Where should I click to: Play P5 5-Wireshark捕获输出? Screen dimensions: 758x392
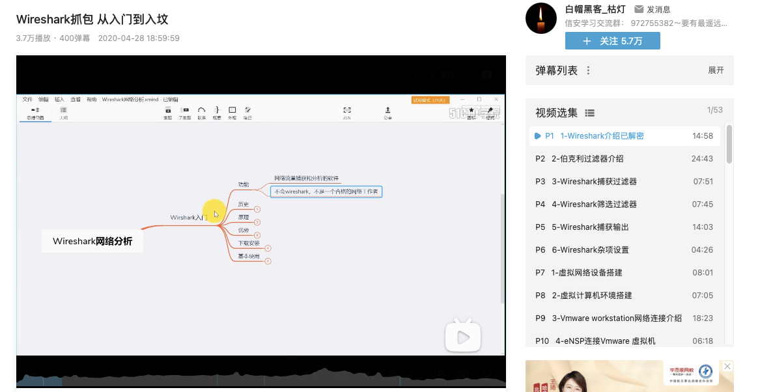click(625, 227)
